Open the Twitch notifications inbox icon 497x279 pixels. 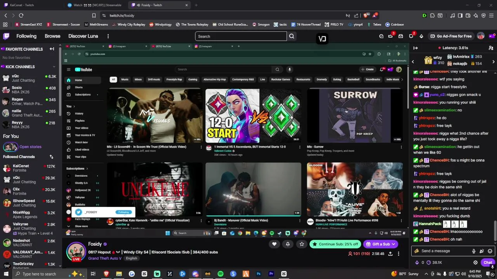pyautogui.click(x=401, y=36)
